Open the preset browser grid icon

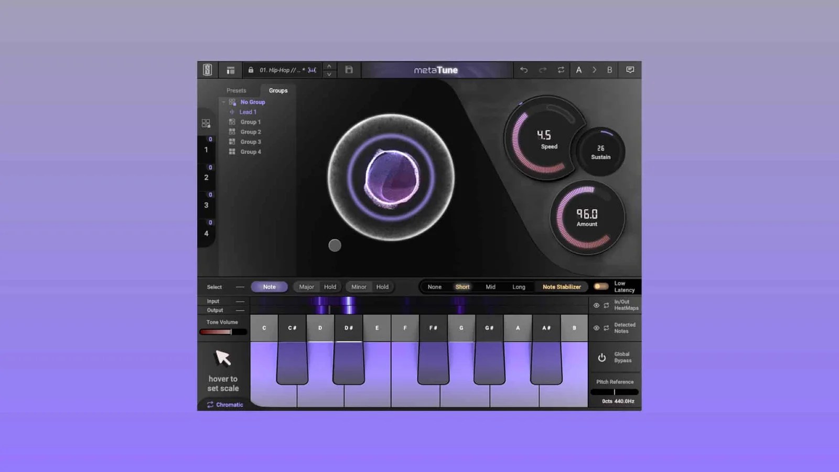pyautogui.click(x=231, y=70)
